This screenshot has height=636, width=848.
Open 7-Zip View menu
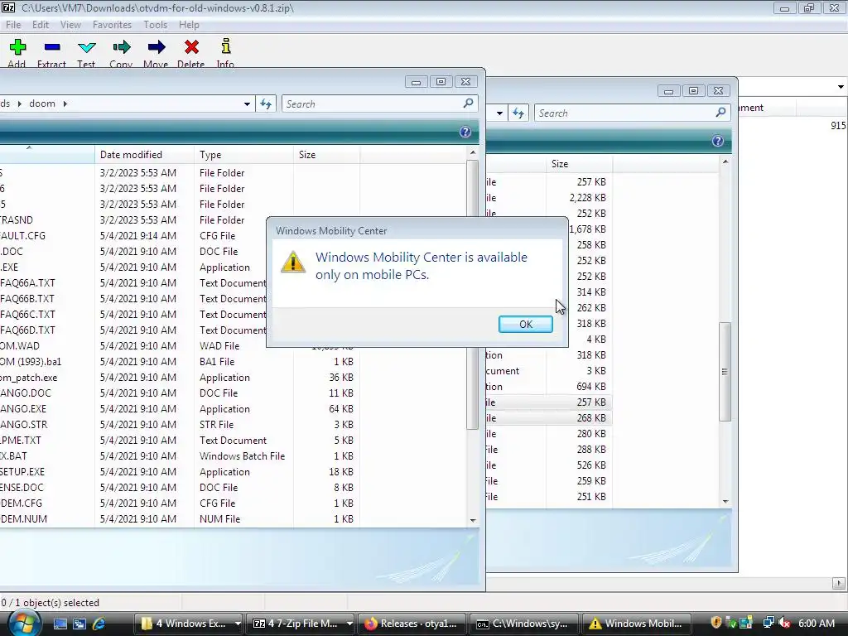coord(71,25)
